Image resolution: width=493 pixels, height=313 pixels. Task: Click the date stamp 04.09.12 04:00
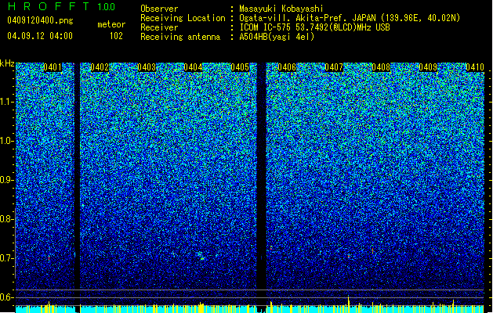coord(40,35)
